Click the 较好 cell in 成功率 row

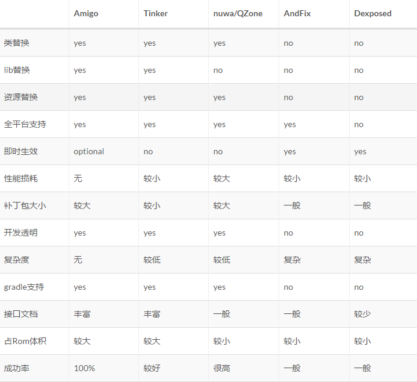point(152,368)
